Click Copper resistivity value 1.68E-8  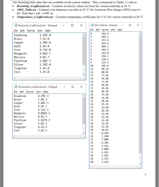point(45,42)
